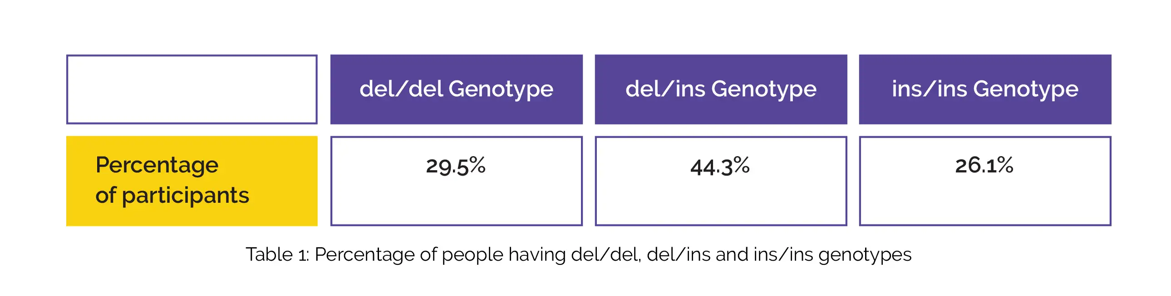Image resolution: width=1171 pixels, height=296 pixels.
Task: Select the del/ins Genotype header cell
Action: 720,89
